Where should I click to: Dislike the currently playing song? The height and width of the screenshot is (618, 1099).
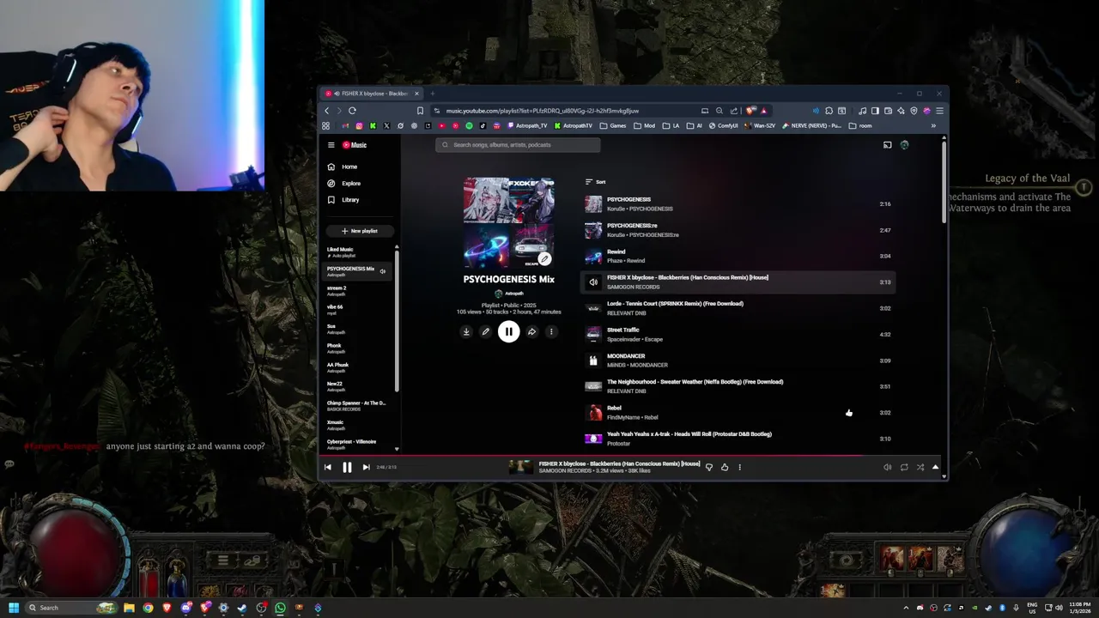click(708, 467)
